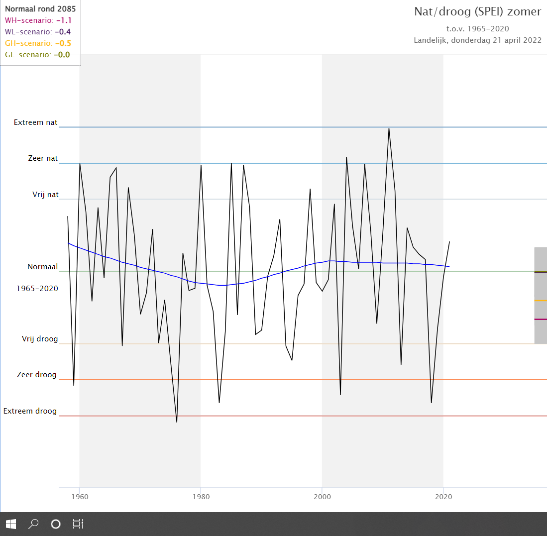The width and height of the screenshot is (547, 536).
Task: Click the WH-scenario legend entry
Action: click(38, 20)
